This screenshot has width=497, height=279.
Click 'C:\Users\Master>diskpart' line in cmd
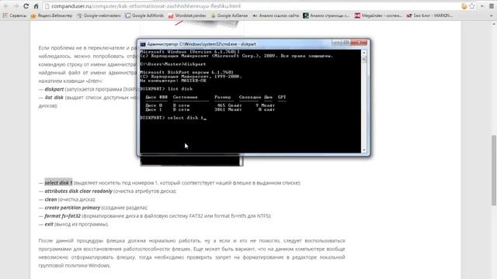pyautogui.click(x=172, y=64)
